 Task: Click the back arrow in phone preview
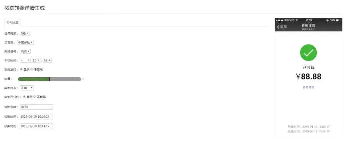click(x=278, y=27)
